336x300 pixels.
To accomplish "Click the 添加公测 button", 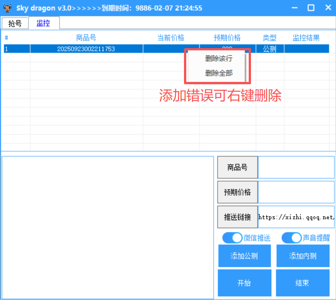I will (x=244, y=256).
